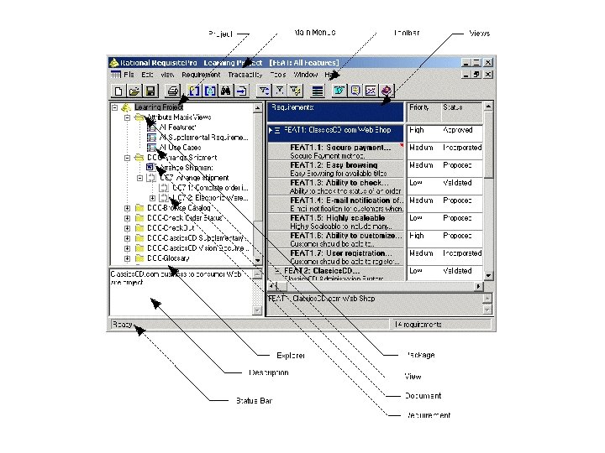
Task: Click the All Supplemental Requirements view icon
Action: pyautogui.click(x=152, y=137)
